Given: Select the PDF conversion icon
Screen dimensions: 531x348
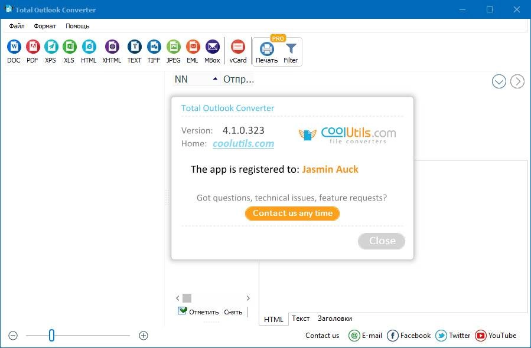Looking at the screenshot, I should tap(32, 47).
